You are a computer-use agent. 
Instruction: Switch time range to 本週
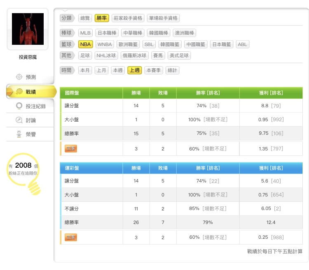point(118,70)
